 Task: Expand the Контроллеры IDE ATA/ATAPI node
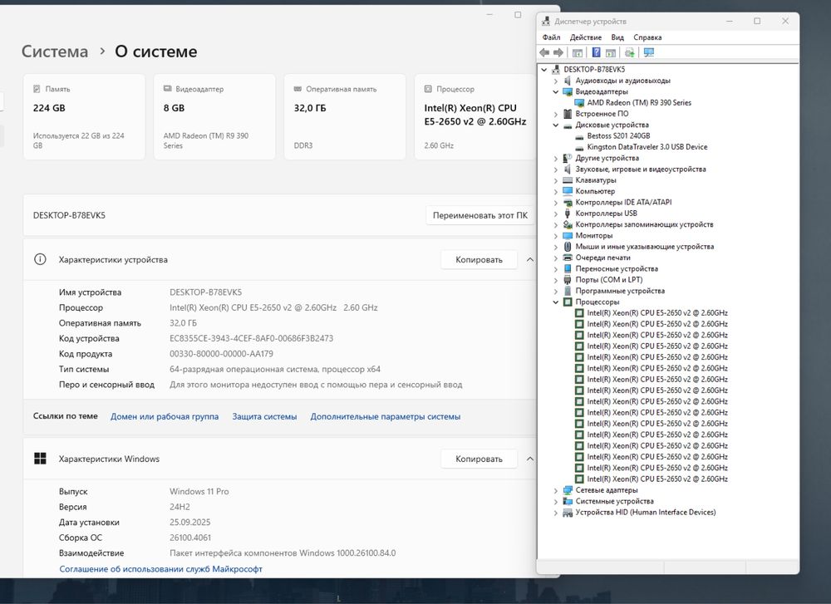point(555,203)
